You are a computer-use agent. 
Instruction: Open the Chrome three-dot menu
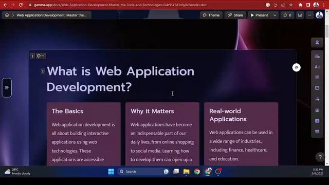[x=324, y=5]
